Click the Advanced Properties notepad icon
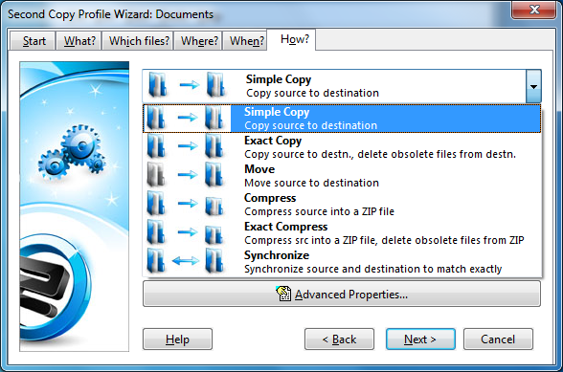The width and height of the screenshot is (563, 372). click(x=283, y=294)
